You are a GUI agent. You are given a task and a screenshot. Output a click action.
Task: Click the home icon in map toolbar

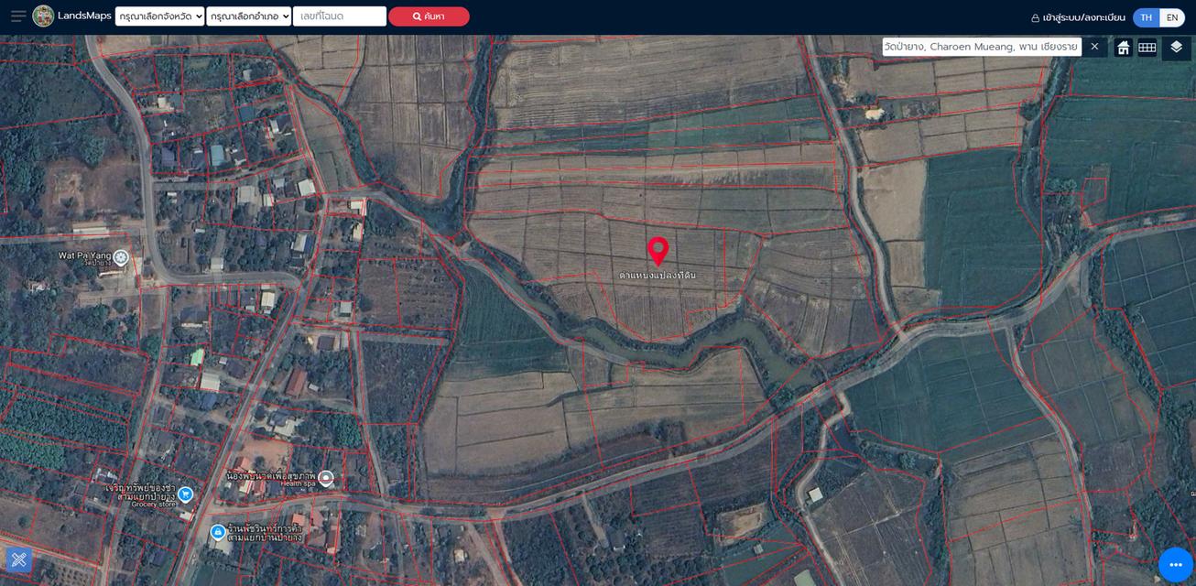(x=1123, y=48)
